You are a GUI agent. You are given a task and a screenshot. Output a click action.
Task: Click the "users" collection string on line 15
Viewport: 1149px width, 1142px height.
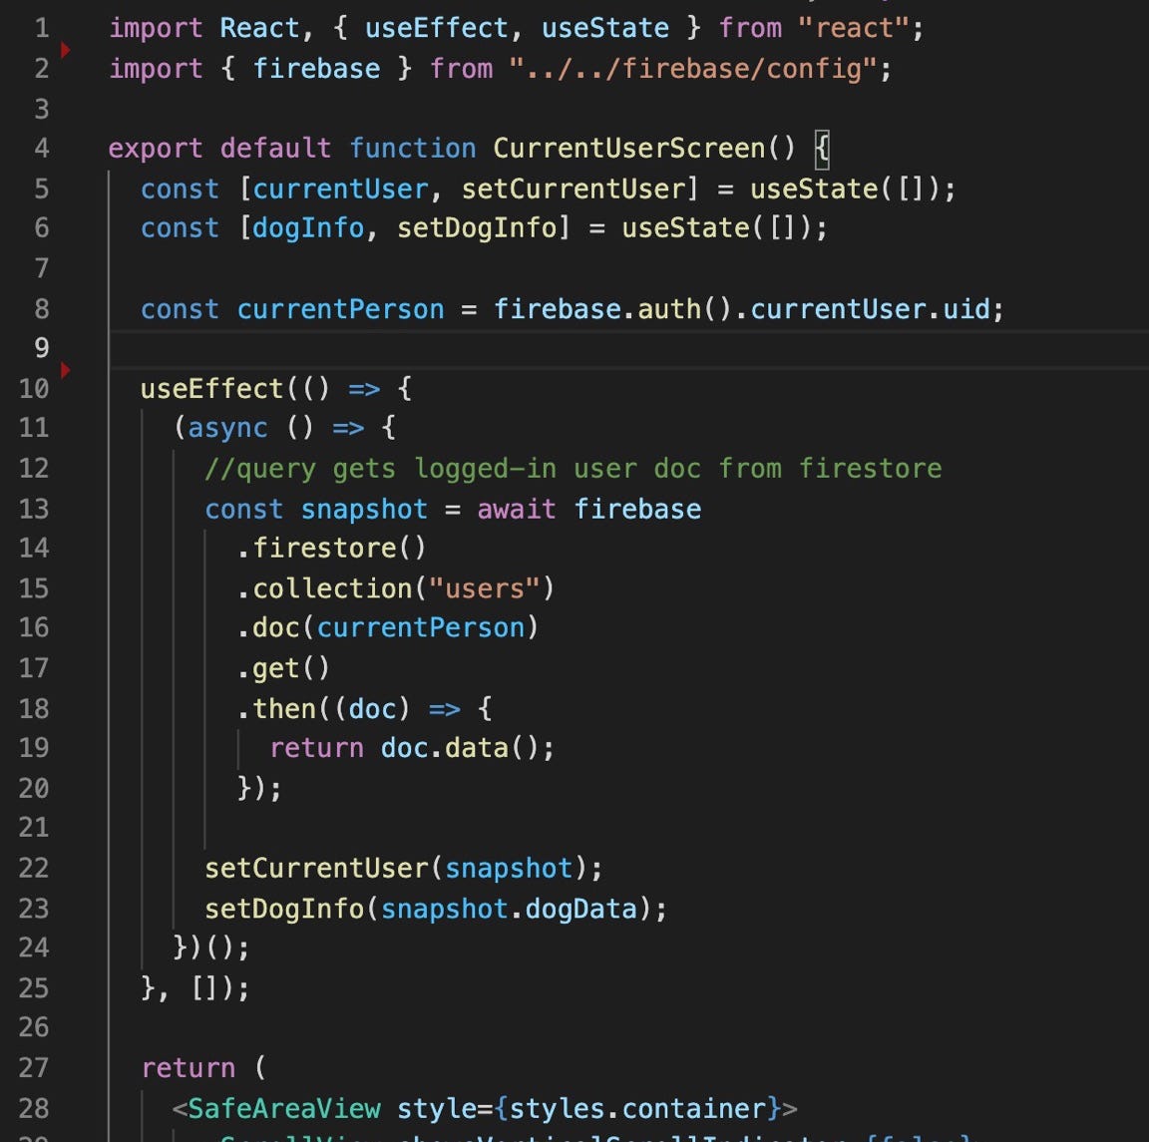click(483, 588)
